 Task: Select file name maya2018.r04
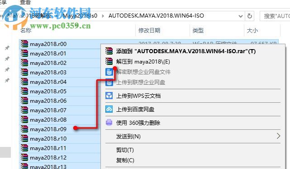(x=48, y=82)
